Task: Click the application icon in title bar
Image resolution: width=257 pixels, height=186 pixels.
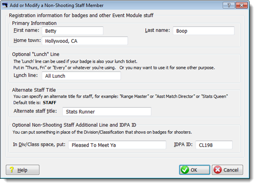Action: point(5,5)
